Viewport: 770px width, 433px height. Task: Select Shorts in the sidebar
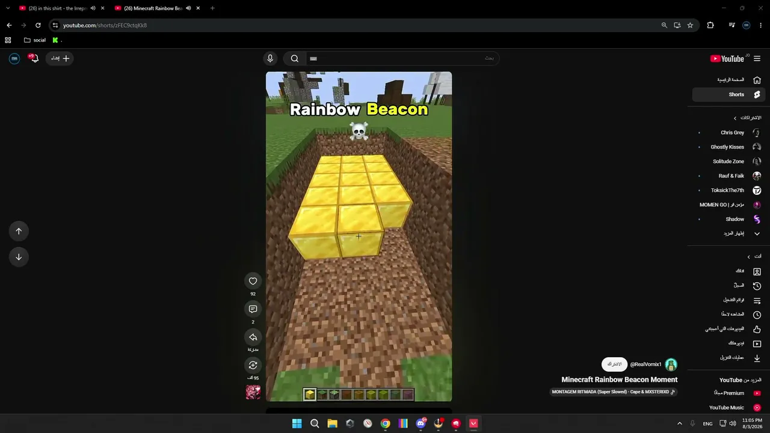728,94
